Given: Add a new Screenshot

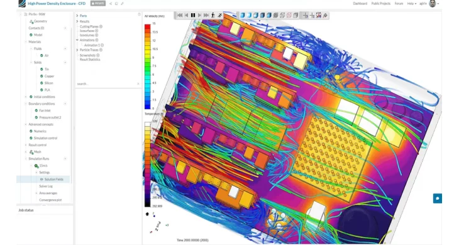Looking at the screenshot, I should point(97,55).
